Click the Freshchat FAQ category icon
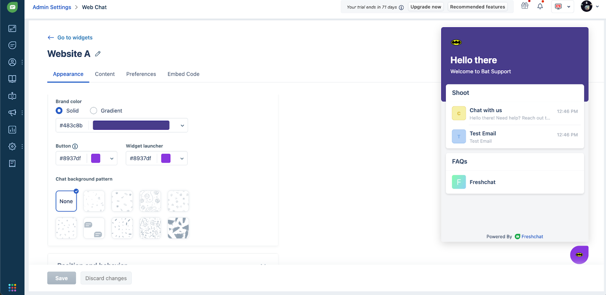The width and height of the screenshot is (606, 295). [459, 182]
